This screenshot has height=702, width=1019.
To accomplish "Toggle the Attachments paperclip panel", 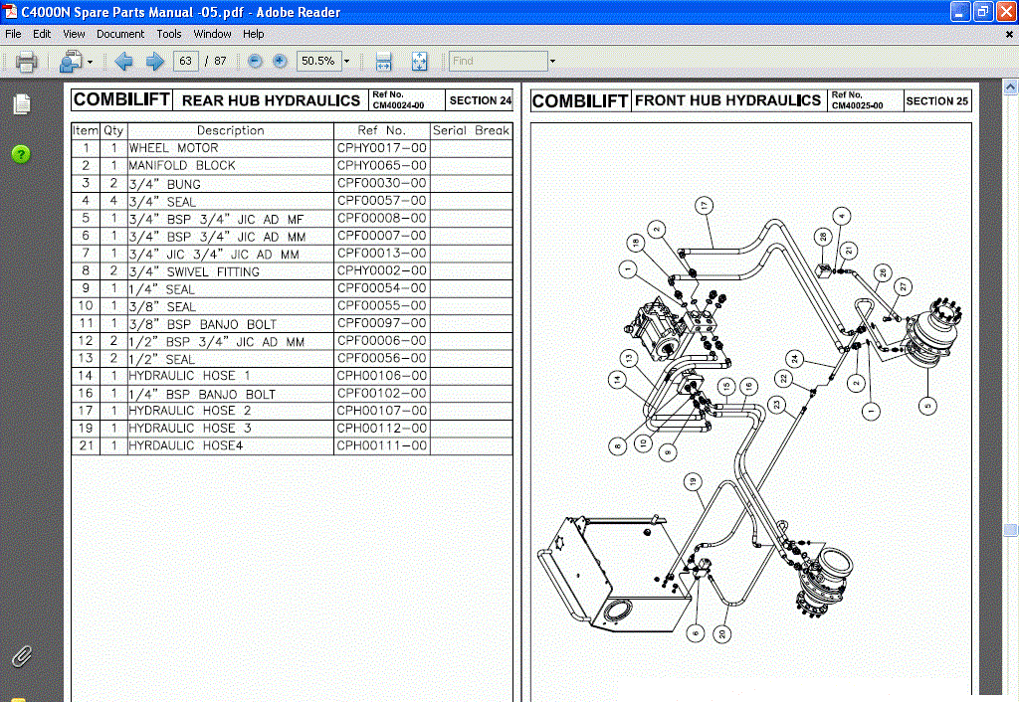I will [x=21, y=656].
